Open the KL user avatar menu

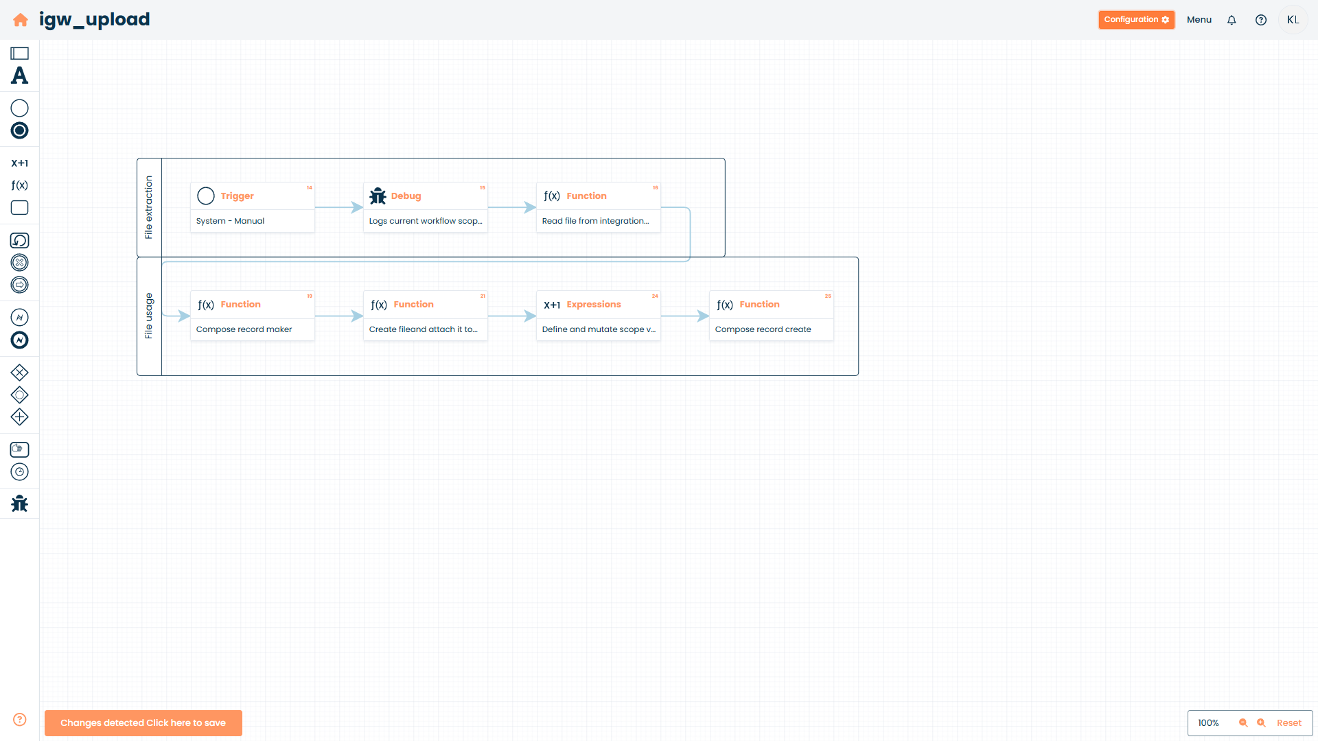tap(1293, 20)
